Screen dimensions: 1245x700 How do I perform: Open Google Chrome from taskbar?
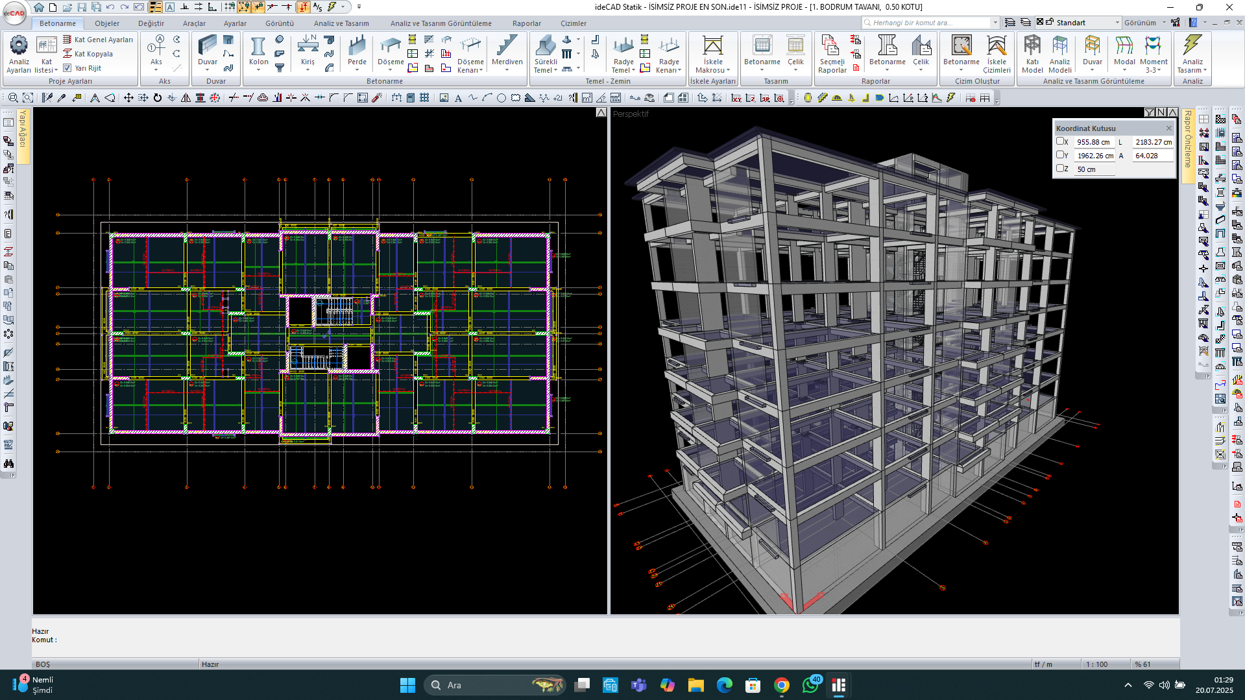[x=781, y=685]
